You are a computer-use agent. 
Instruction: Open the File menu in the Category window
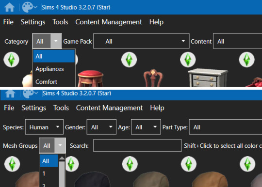(8, 22)
